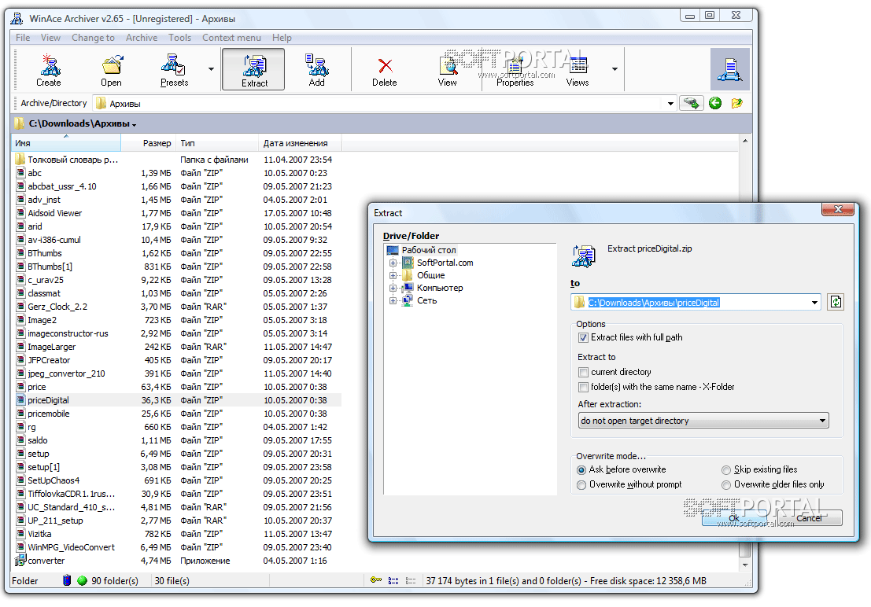This screenshot has width=871, height=607.
Task: Open the Help menu
Action: pyautogui.click(x=282, y=38)
